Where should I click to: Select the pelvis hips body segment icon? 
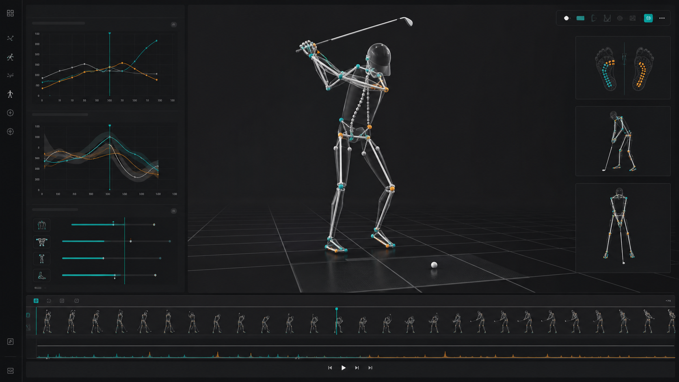(x=42, y=242)
